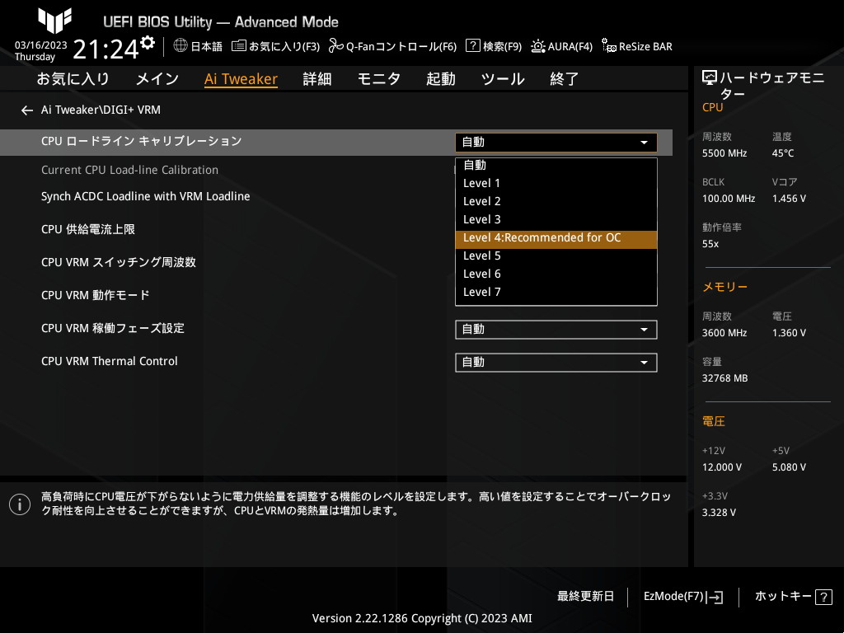
Task: Switch to the 終了 tab
Action: point(564,79)
